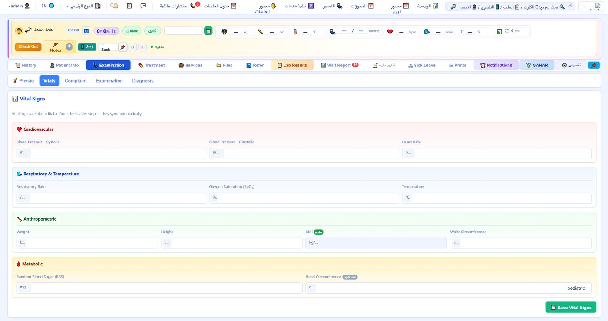Open the admin user menu
608x321 pixels.
(20, 6)
